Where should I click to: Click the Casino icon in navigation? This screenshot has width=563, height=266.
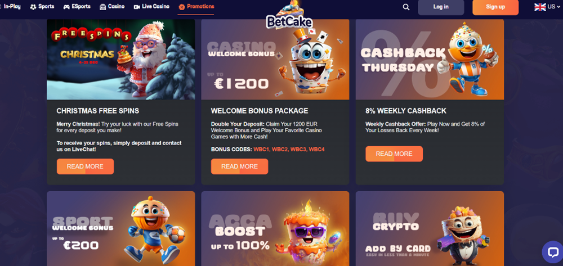tap(102, 7)
